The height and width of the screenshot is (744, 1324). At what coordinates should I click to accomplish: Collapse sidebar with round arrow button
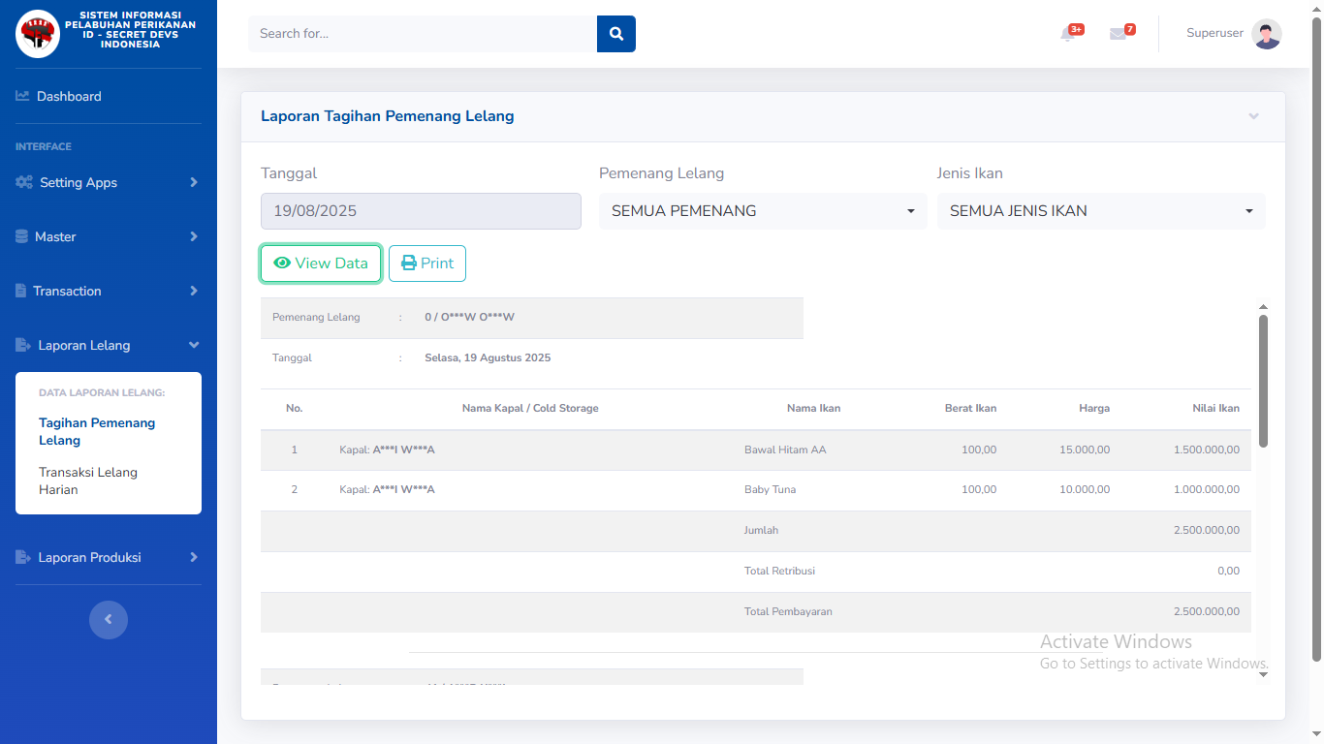pyautogui.click(x=109, y=620)
